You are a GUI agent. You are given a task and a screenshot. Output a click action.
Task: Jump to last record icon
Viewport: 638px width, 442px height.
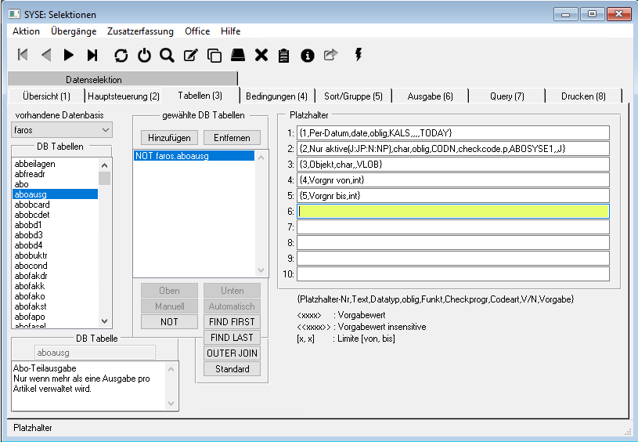pyautogui.click(x=92, y=55)
